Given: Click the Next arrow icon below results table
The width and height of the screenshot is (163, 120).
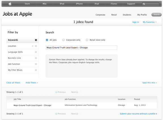Looking at the screenshot, I should (77, 114).
